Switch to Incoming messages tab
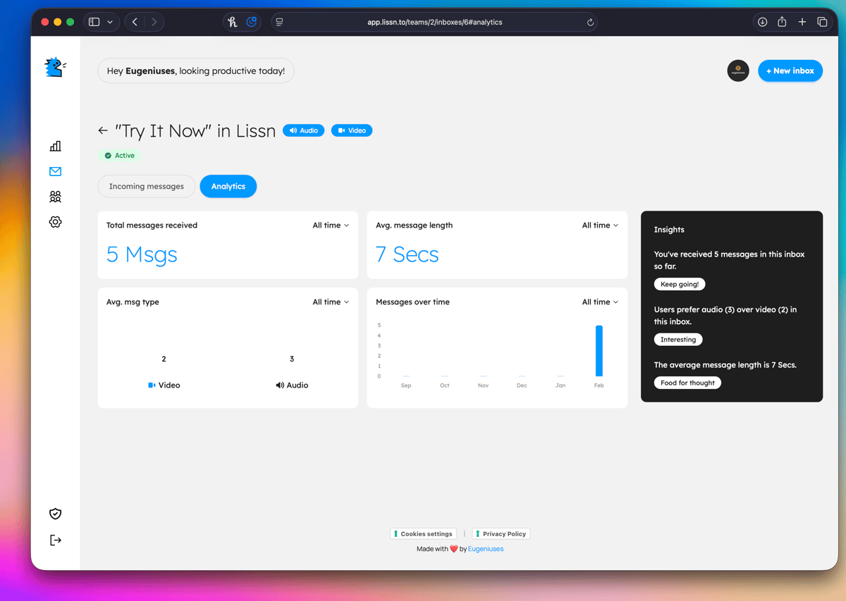 147,186
